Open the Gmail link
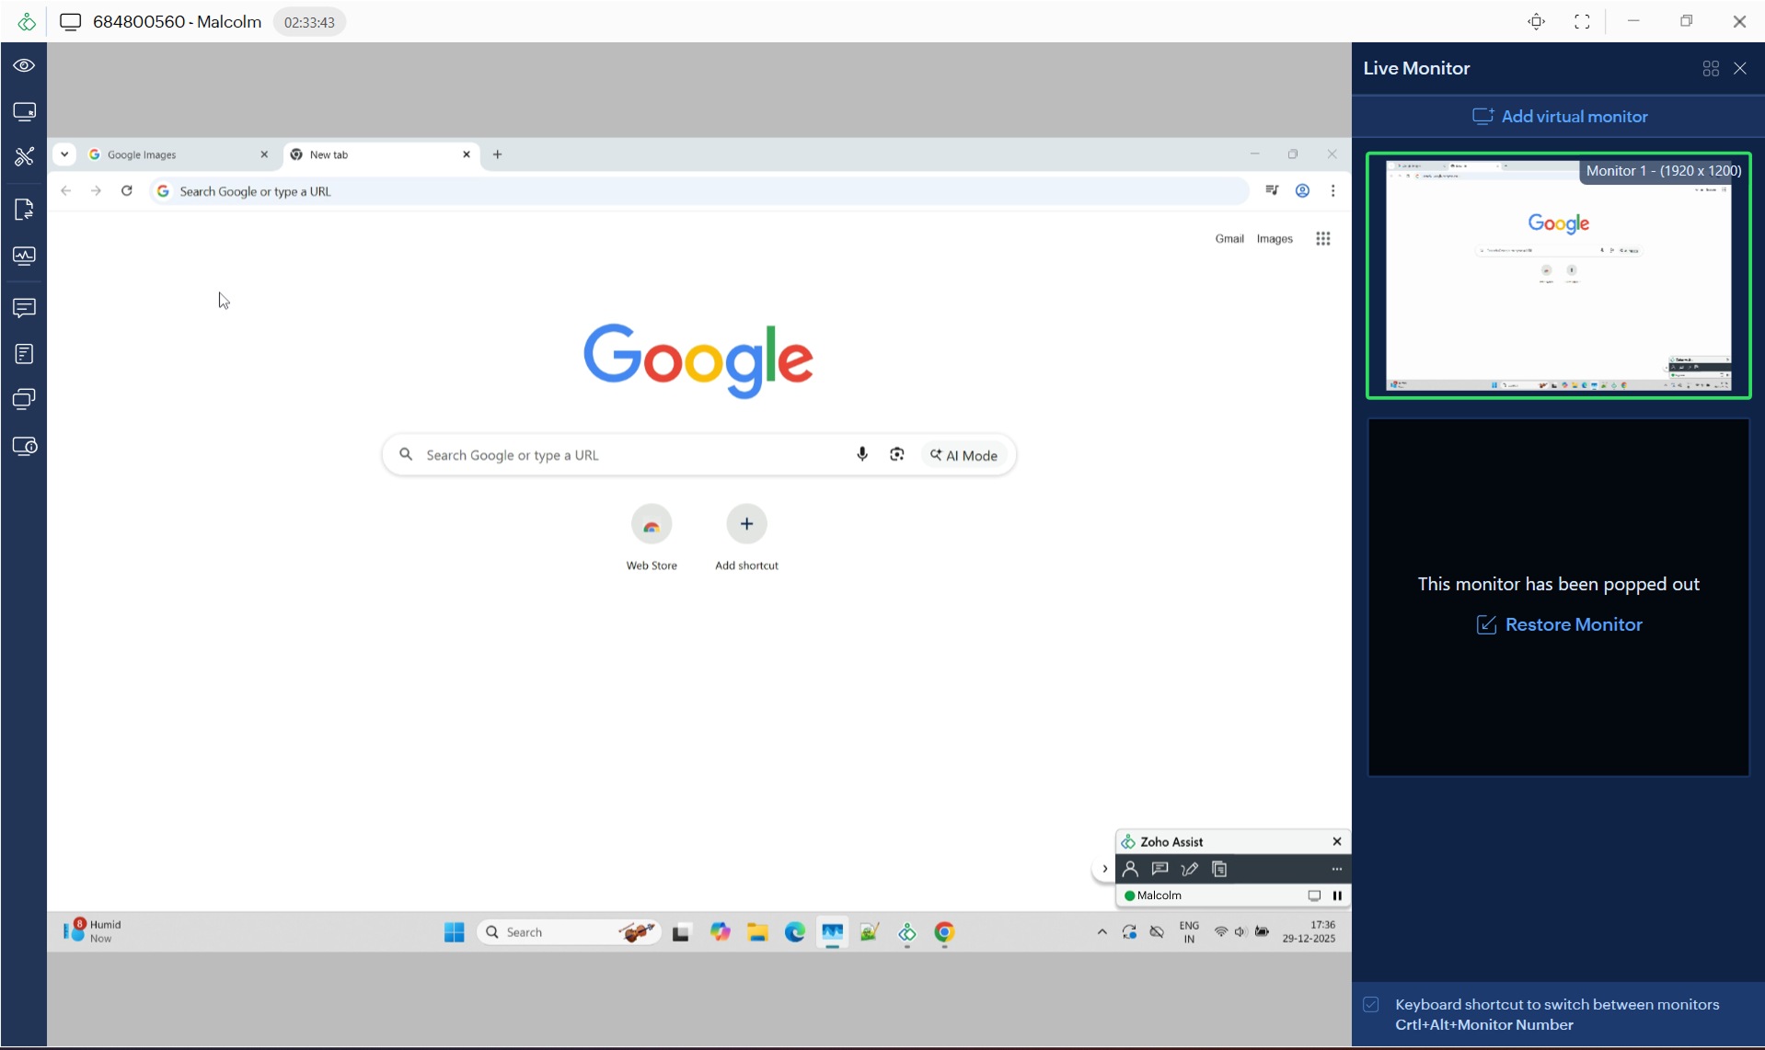1765x1050 pixels. click(1229, 239)
